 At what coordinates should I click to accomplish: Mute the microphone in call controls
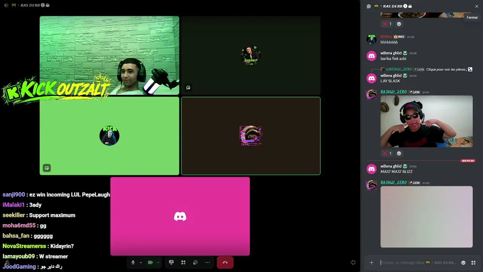(133, 263)
